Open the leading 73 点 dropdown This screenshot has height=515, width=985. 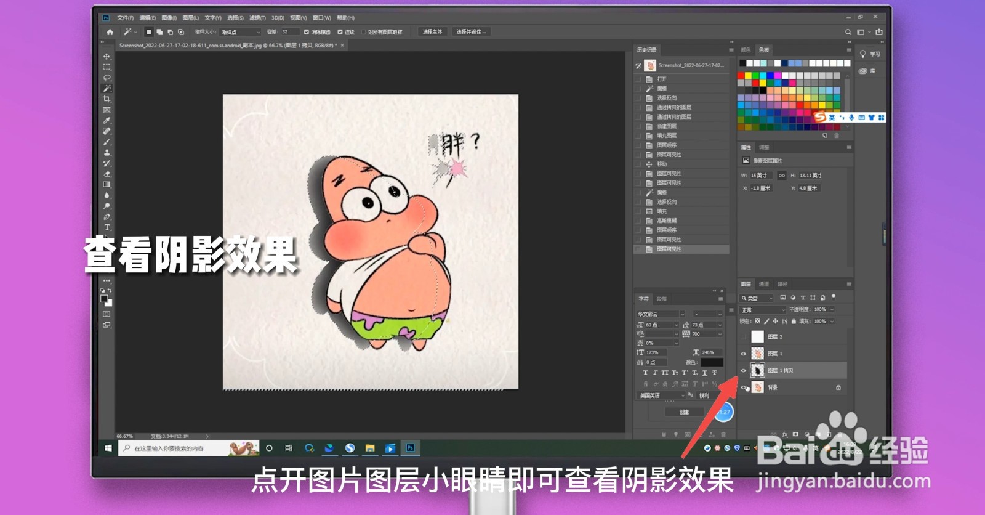coord(719,325)
